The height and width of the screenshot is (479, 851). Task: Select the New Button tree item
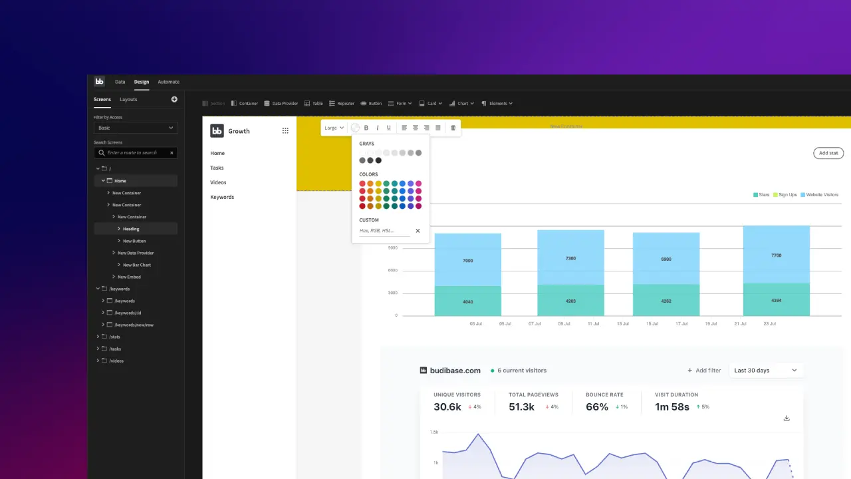coord(134,241)
